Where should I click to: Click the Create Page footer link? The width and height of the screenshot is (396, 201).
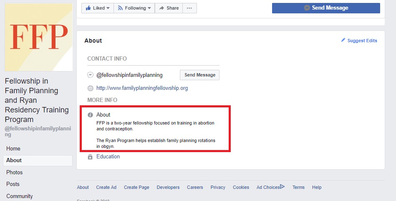(x=136, y=187)
